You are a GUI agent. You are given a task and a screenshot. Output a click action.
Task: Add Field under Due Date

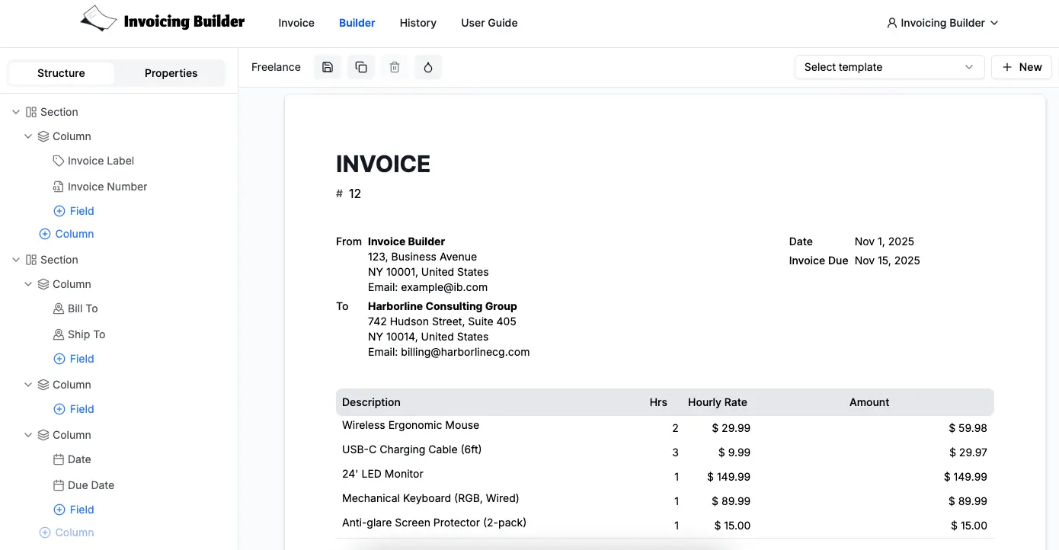(x=74, y=510)
